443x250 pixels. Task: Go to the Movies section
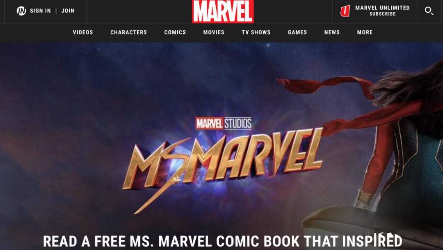(x=214, y=32)
